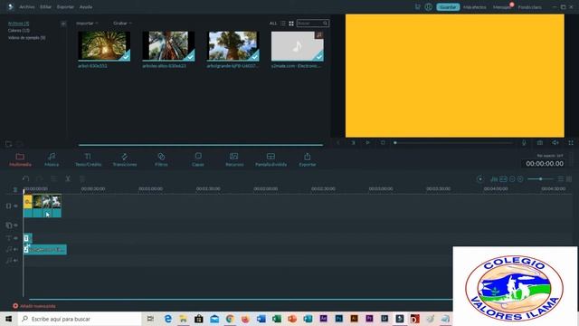
Task: Adjust the timeline zoom slider
Action: tap(540, 179)
